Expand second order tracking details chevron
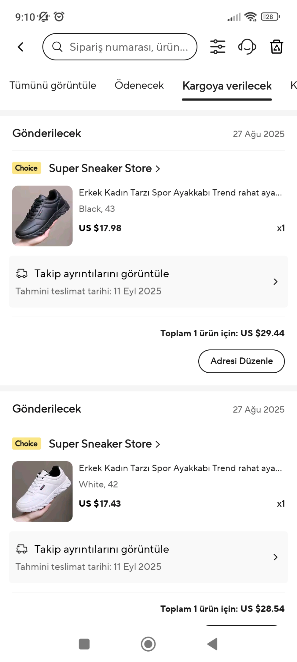 275,557
